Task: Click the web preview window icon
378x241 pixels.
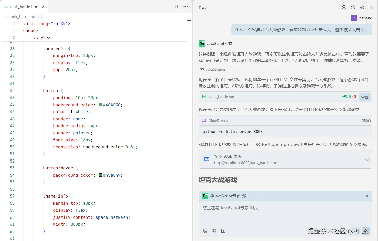Action: (207, 159)
